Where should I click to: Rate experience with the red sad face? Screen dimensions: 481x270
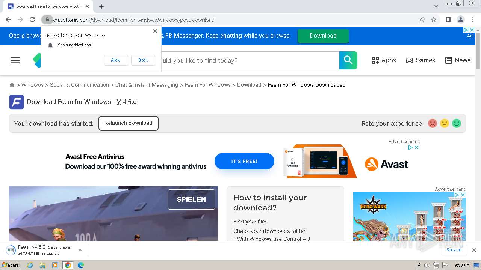click(433, 123)
